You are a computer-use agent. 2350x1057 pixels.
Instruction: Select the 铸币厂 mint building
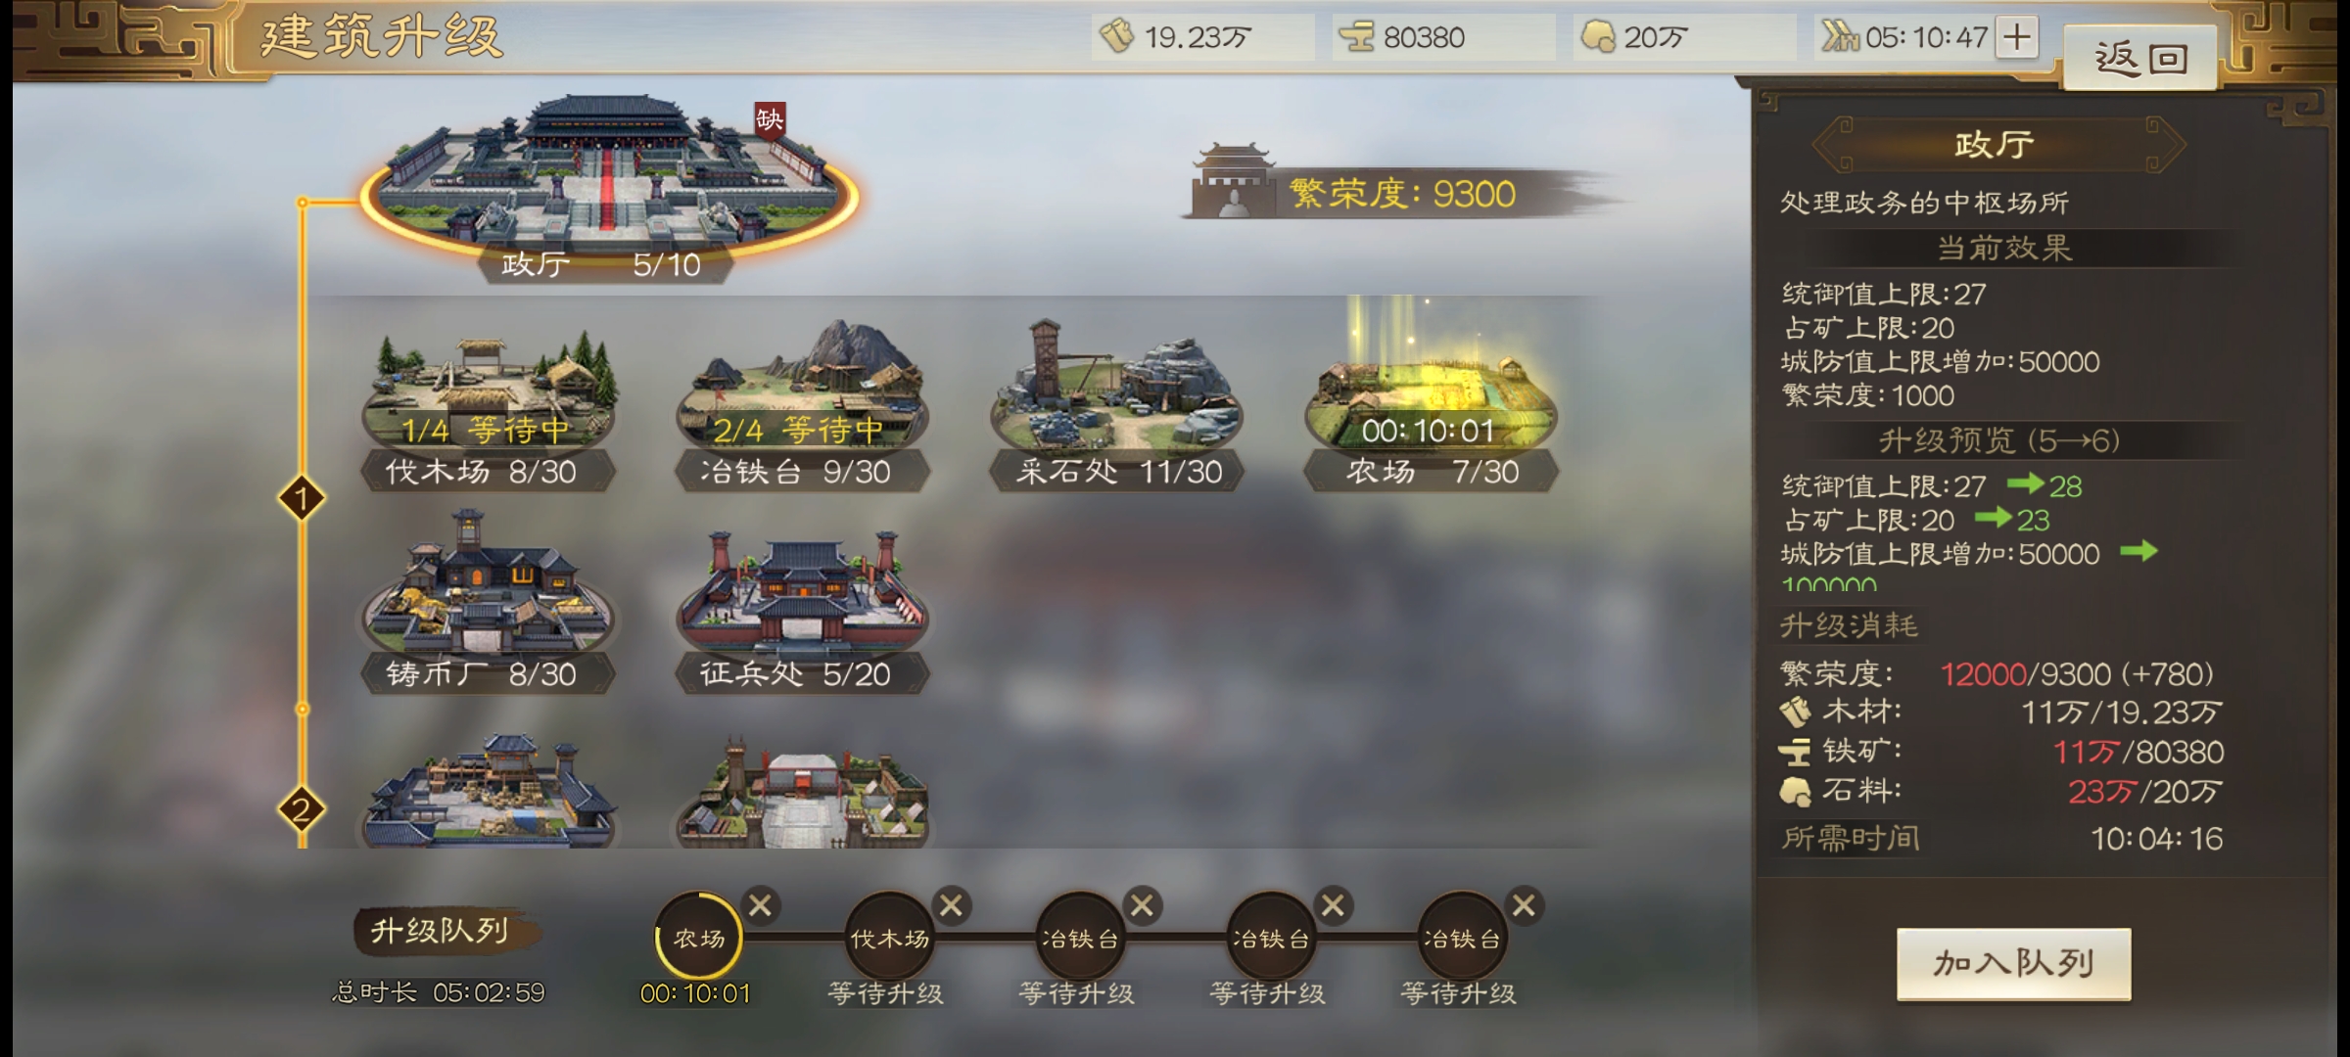[x=488, y=605]
